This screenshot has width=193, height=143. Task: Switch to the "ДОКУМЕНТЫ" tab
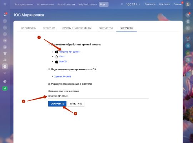(105, 28)
